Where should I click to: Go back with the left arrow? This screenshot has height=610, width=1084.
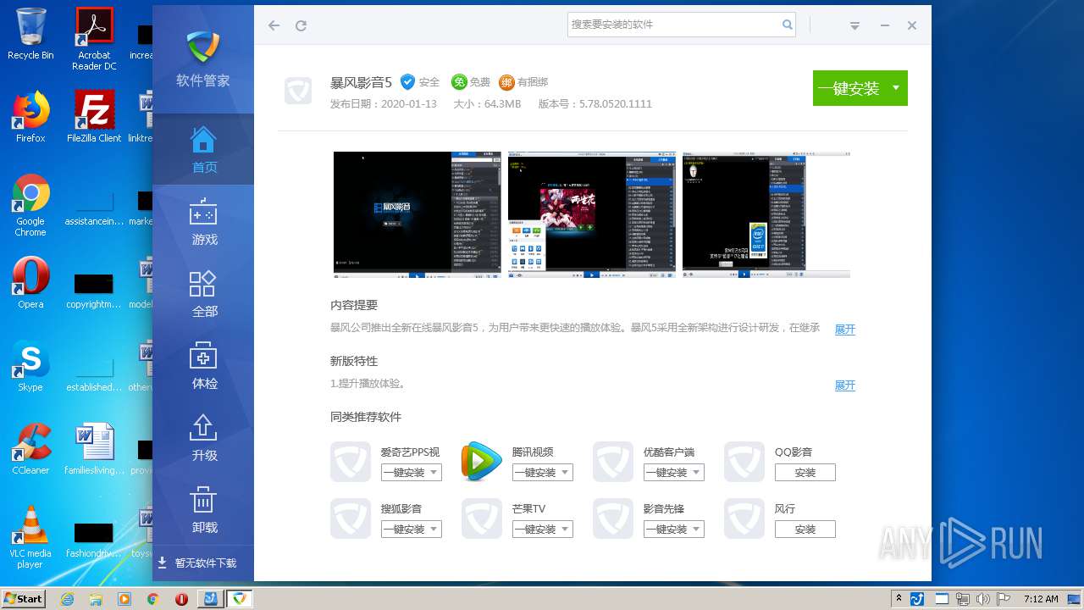(x=274, y=25)
